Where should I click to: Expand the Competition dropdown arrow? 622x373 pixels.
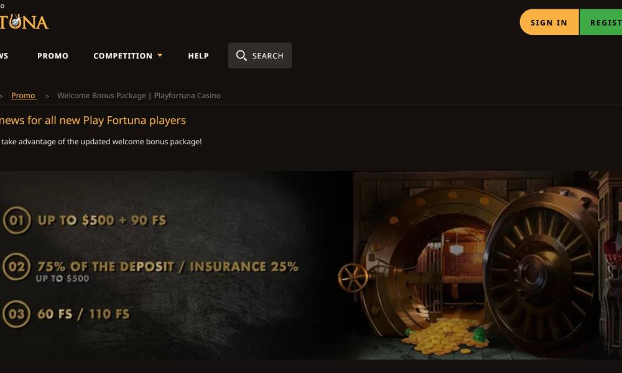point(160,55)
